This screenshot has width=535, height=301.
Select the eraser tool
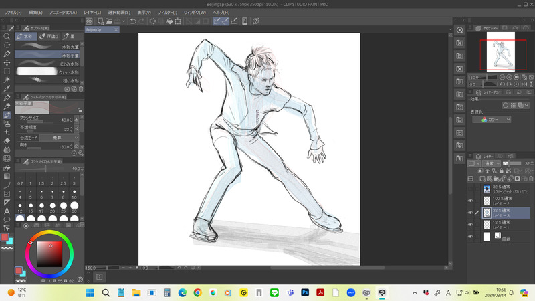[x=7, y=141]
